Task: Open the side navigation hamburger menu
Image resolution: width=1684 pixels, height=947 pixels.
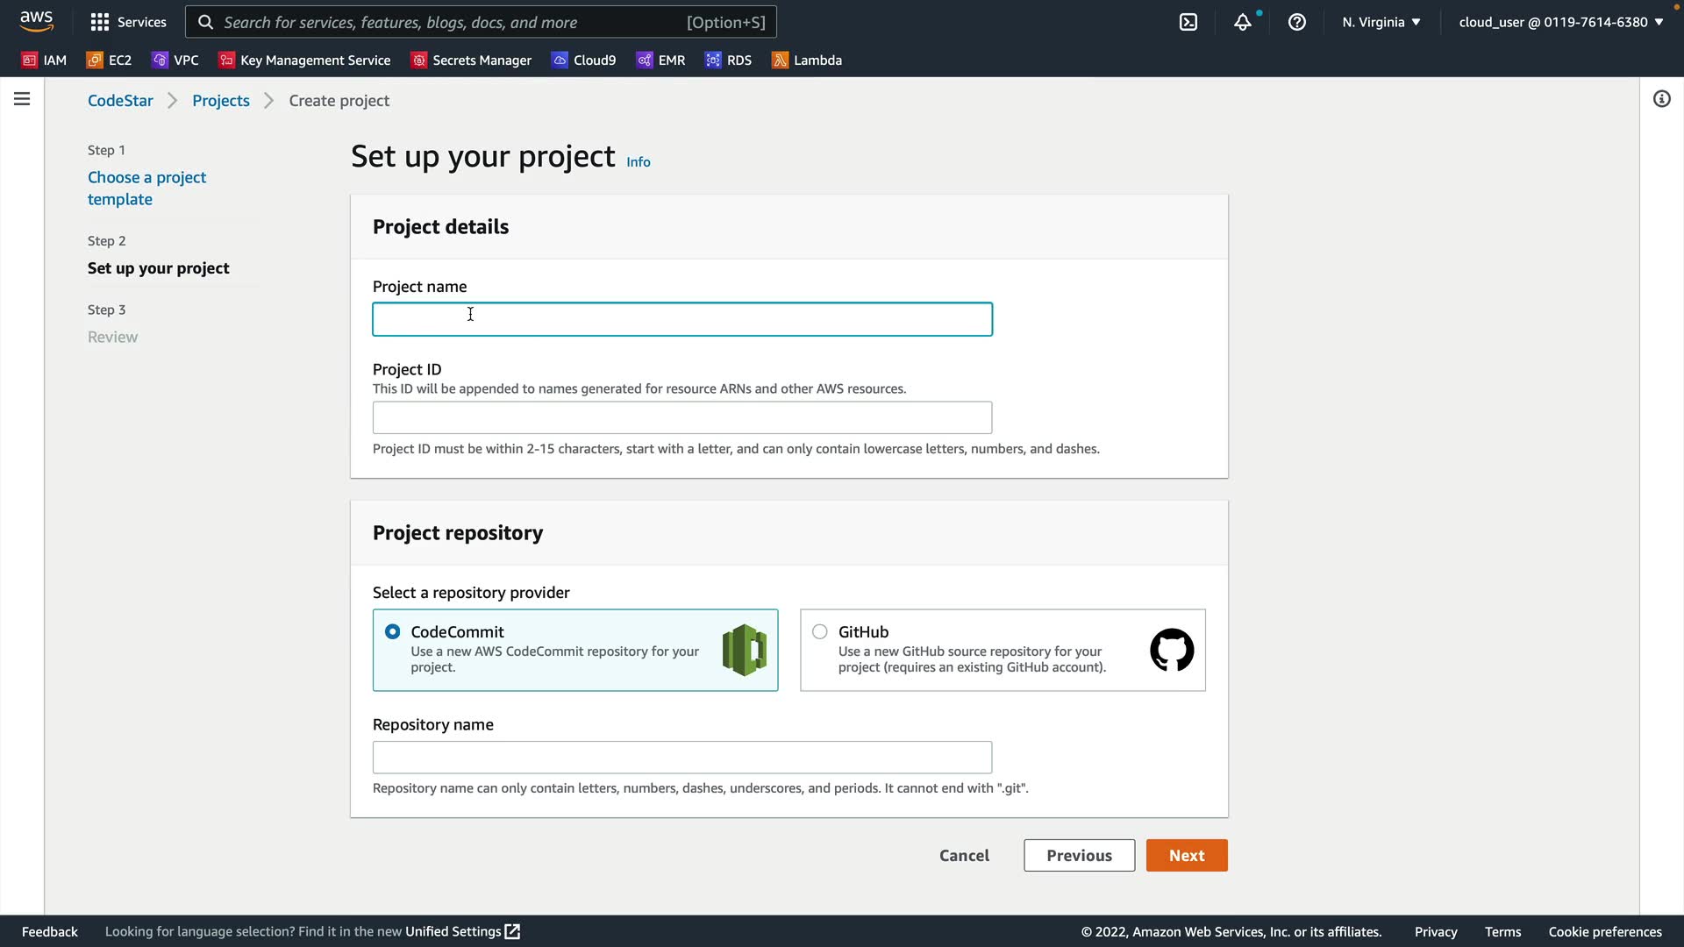Action: (22, 99)
